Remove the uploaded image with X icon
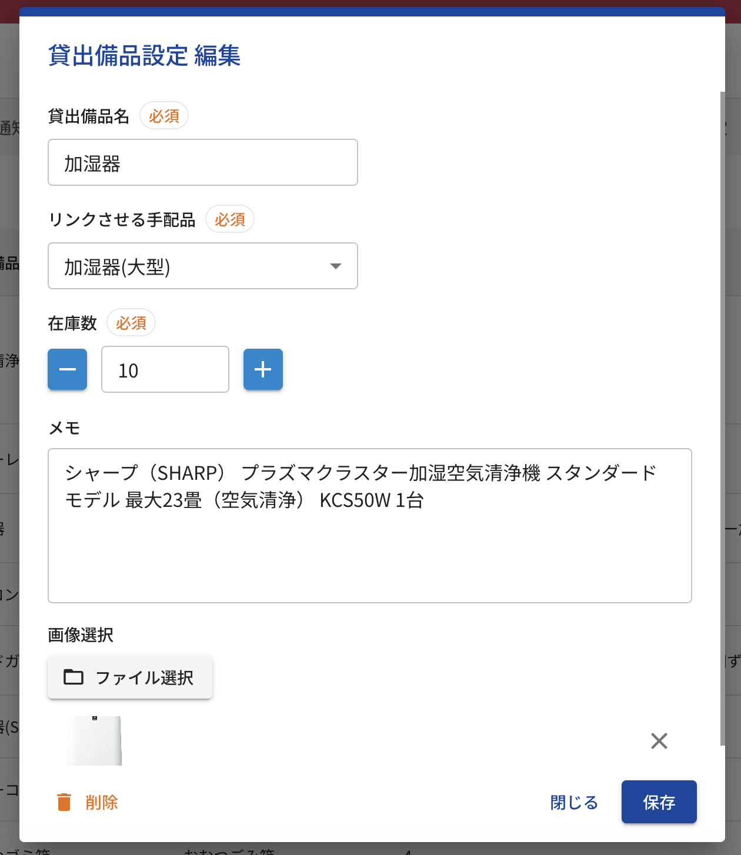The image size is (741, 855). click(659, 741)
